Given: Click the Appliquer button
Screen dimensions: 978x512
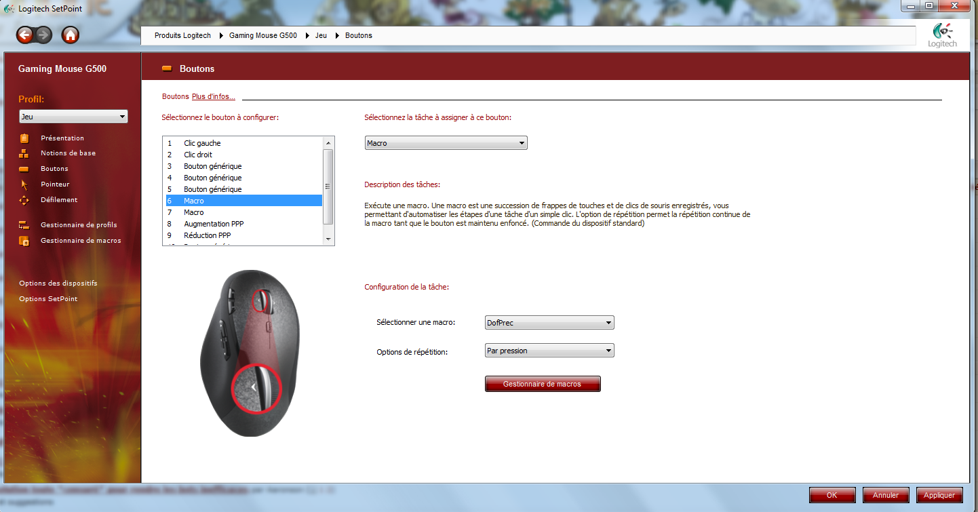Looking at the screenshot, I should click(939, 495).
